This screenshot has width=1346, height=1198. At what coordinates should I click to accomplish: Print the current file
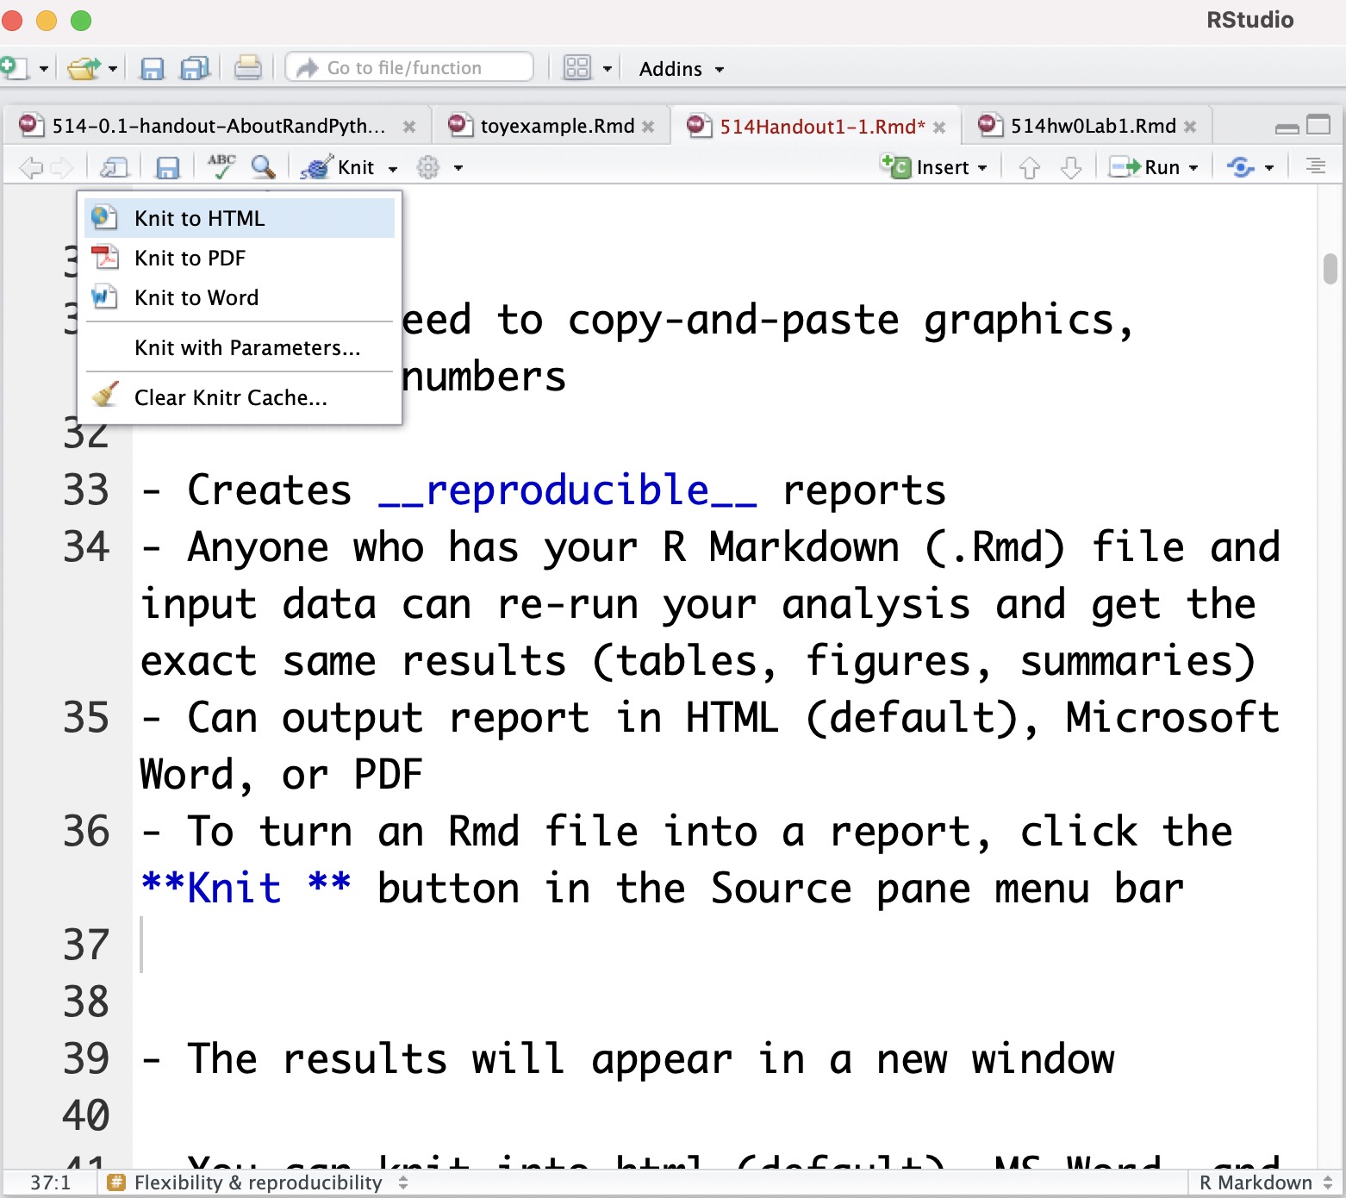pos(247,67)
